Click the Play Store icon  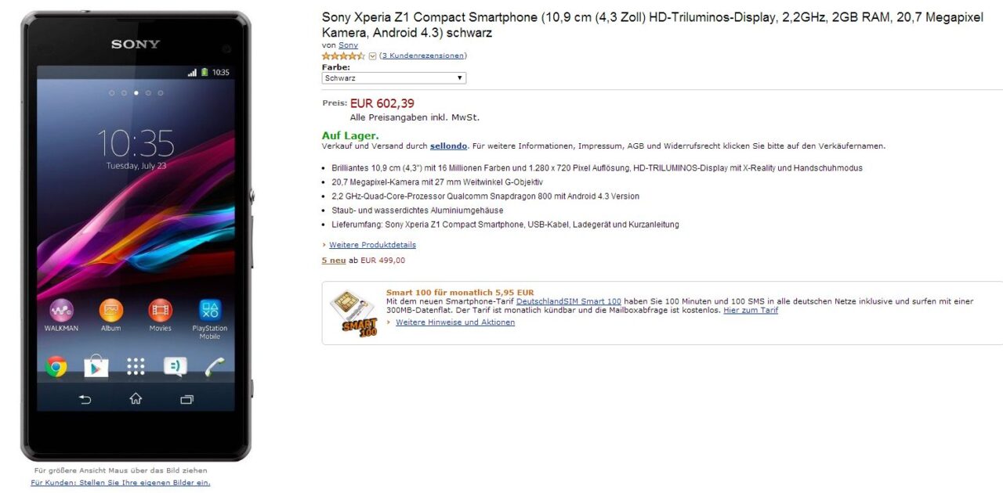point(96,366)
